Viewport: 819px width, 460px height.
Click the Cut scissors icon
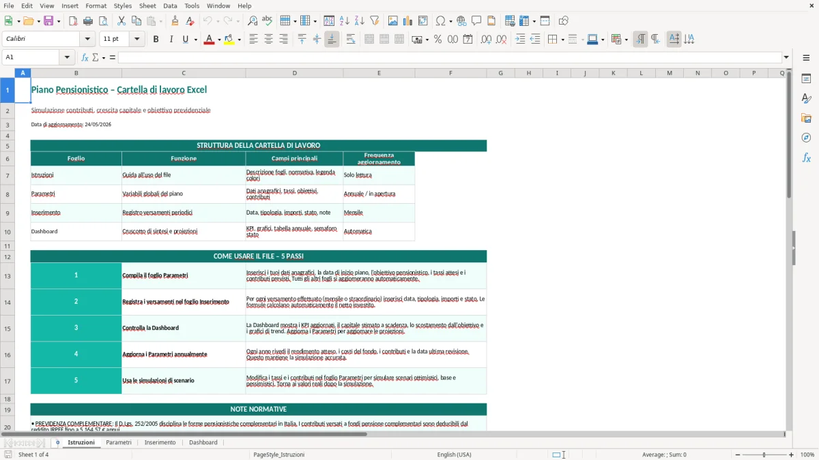[x=121, y=21]
